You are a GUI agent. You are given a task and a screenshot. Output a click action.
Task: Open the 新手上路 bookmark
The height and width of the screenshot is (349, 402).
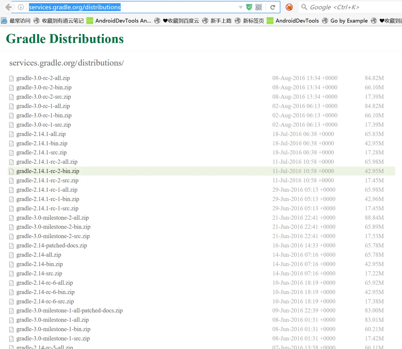point(217,21)
